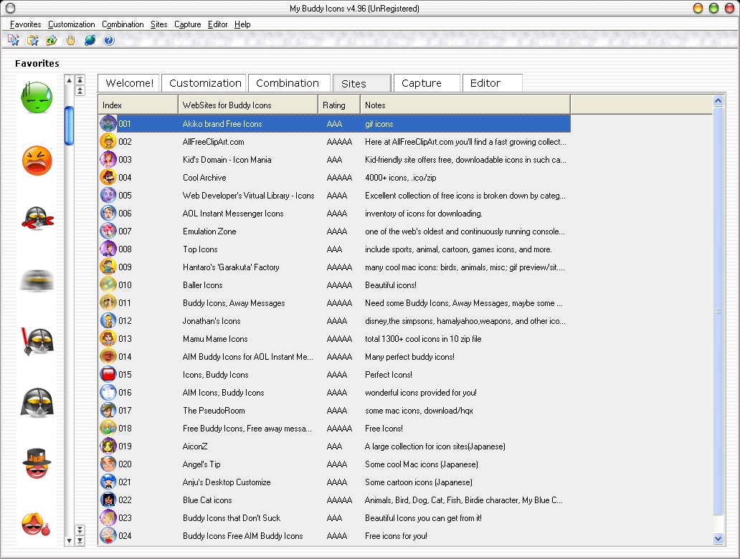This screenshot has width=740, height=559.
Task: Click the site icon for row 019
Action: (108, 446)
